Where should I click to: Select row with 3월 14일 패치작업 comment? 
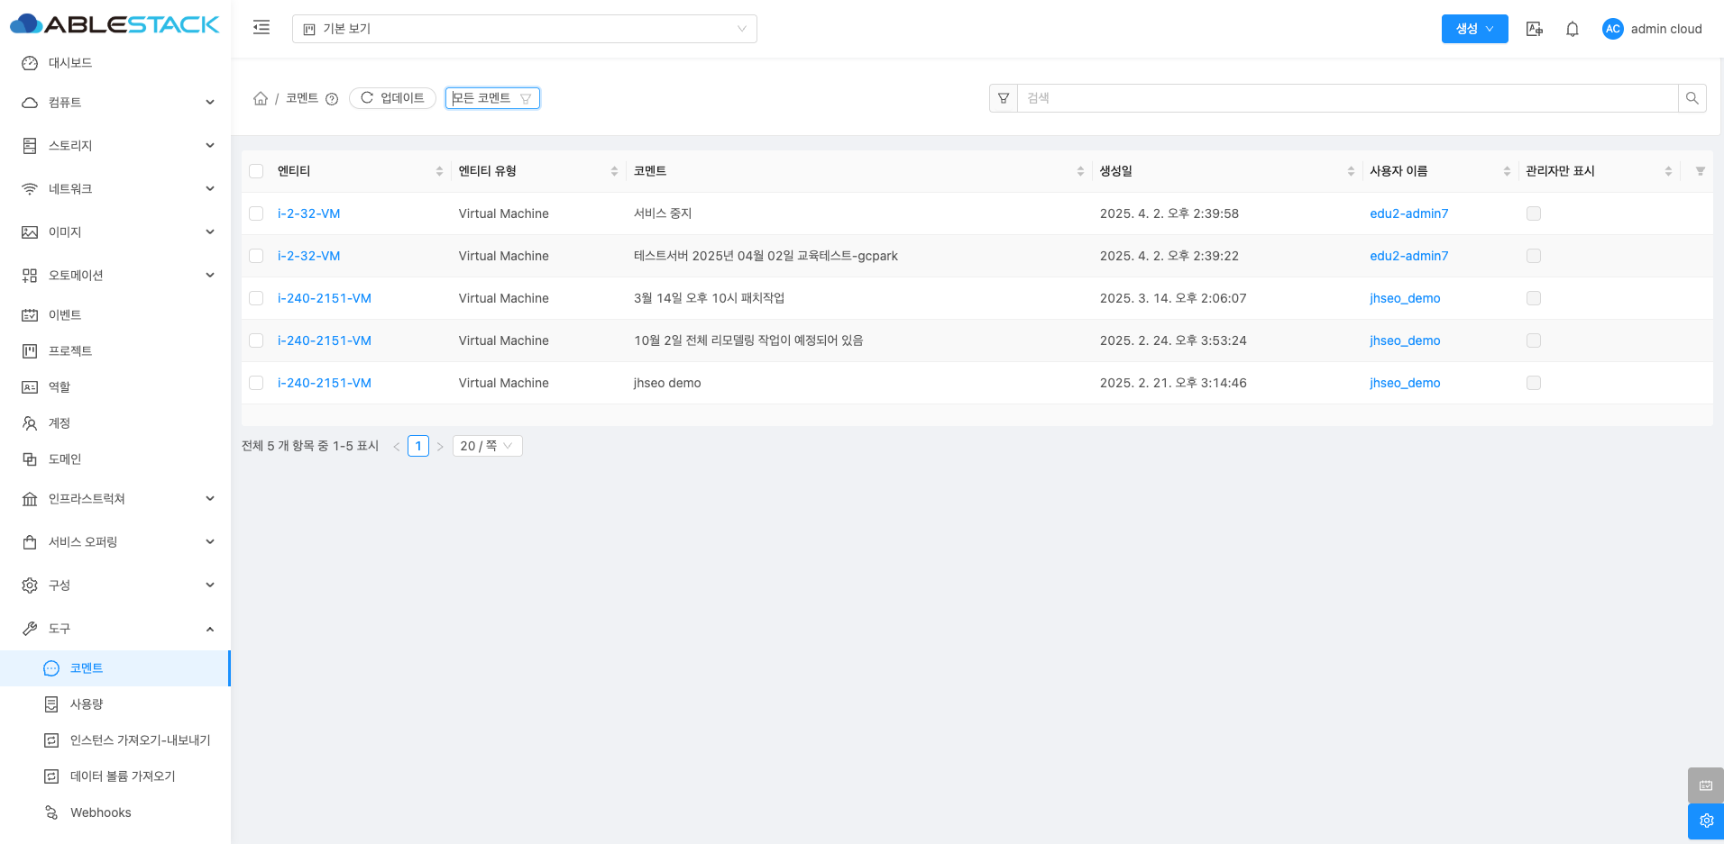[256, 298]
